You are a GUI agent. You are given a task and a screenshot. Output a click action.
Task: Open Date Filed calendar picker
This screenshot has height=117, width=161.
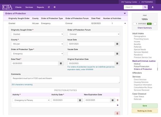click(x=61, y=63)
